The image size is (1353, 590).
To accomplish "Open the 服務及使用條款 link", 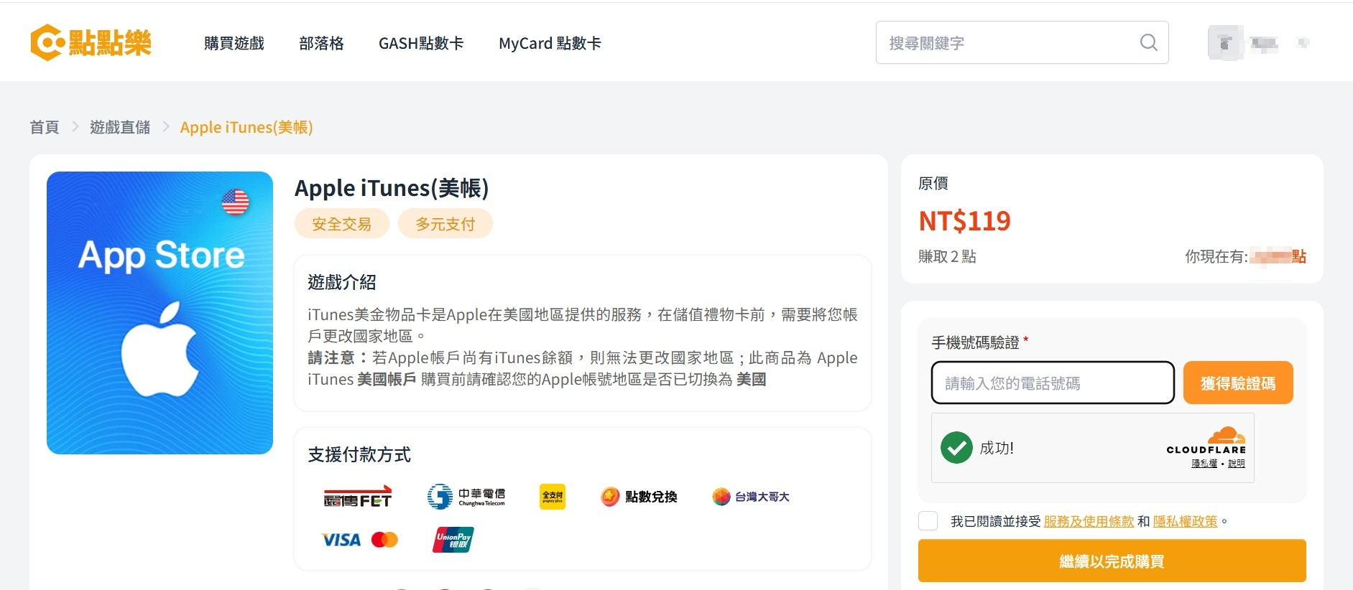I will pos(1089,522).
